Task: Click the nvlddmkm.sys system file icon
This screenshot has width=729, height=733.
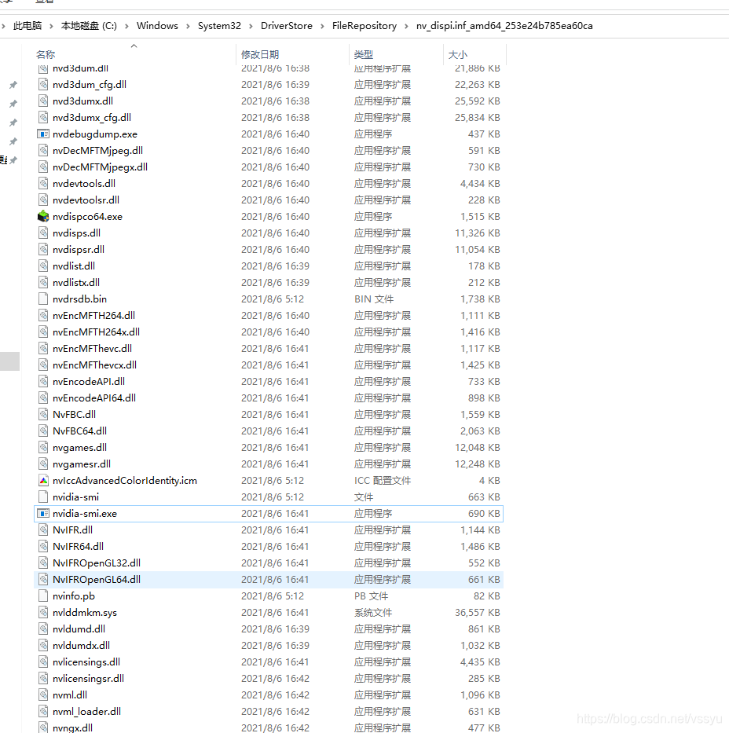Action: (43, 612)
